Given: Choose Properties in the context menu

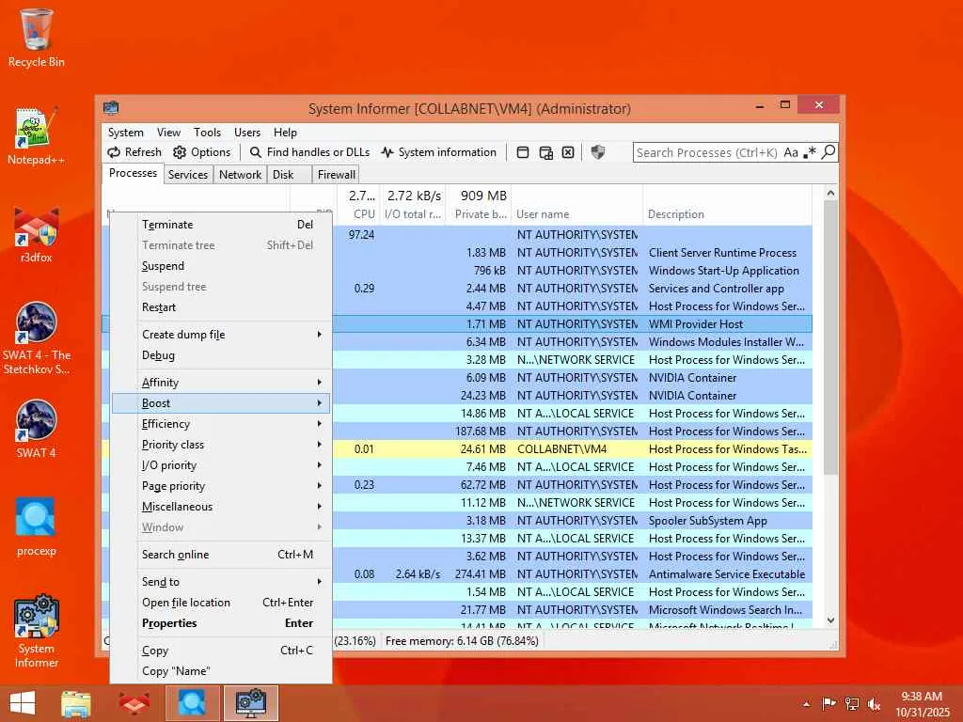Looking at the screenshot, I should click(x=221, y=623).
